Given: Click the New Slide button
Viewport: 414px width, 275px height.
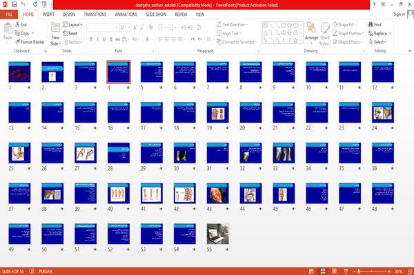Looking at the screenshot, I should click(x=55, y=34).
